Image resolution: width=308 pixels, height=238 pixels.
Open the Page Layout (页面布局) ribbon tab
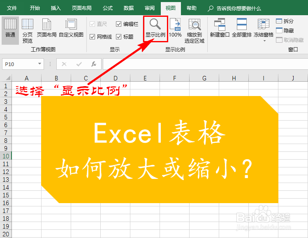[x=81, y=8]
